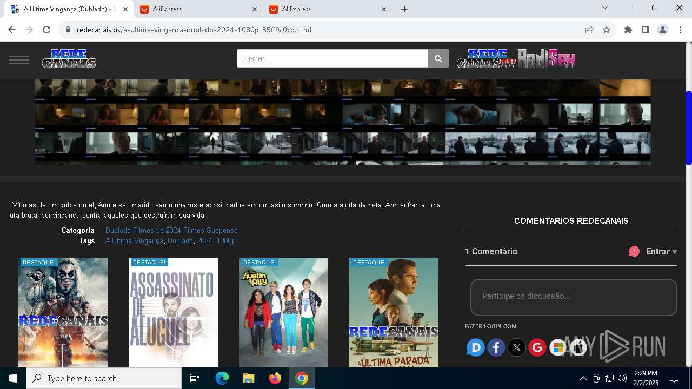Screen dimensions: 692x389
Task: Open the notifications action center
Action: (674, 378)
